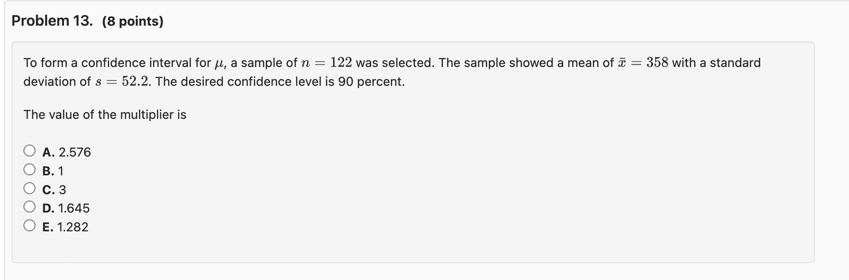This screenshot has width=849, height=280.
Task: Click the label text C. 3
Action: 53,189
